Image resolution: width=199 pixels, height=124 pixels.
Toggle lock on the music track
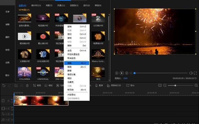[8, 120]
